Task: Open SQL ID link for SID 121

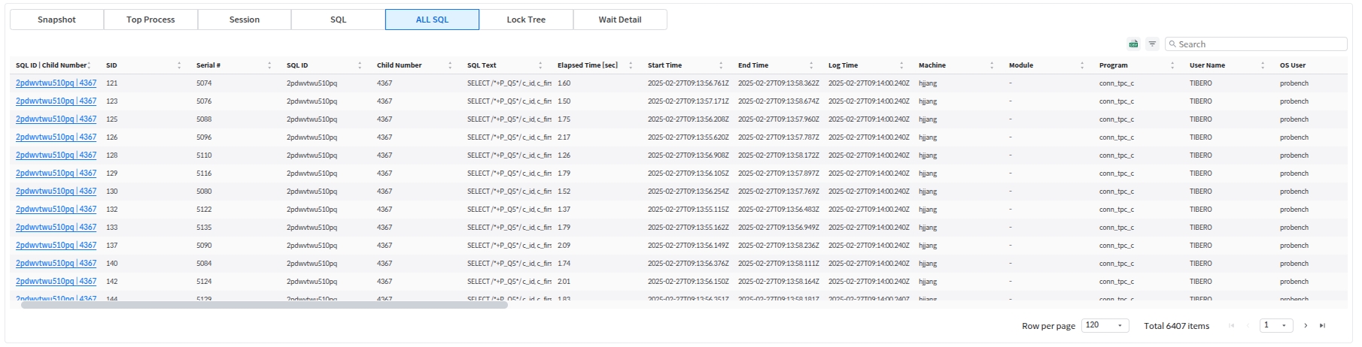Action: [x=56, y=83]
